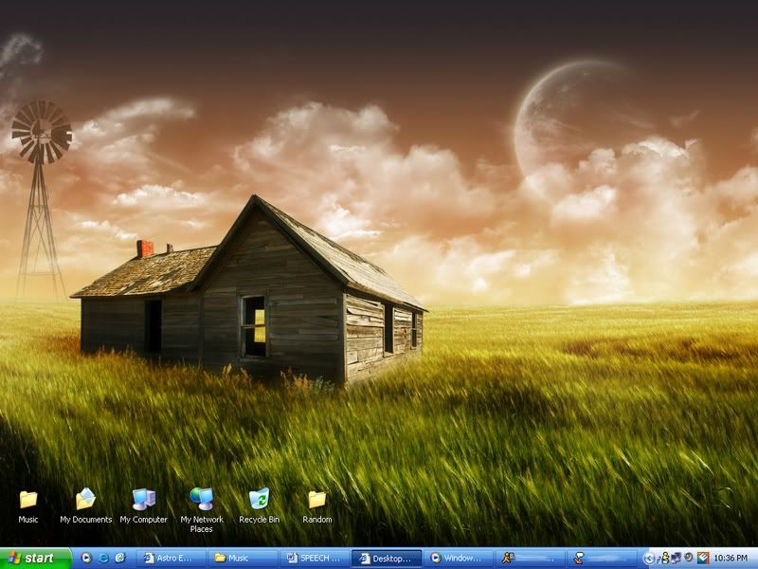Click the AIM running man tray icon
Screen dimensions: 758x569
click(x=664, y=559)
